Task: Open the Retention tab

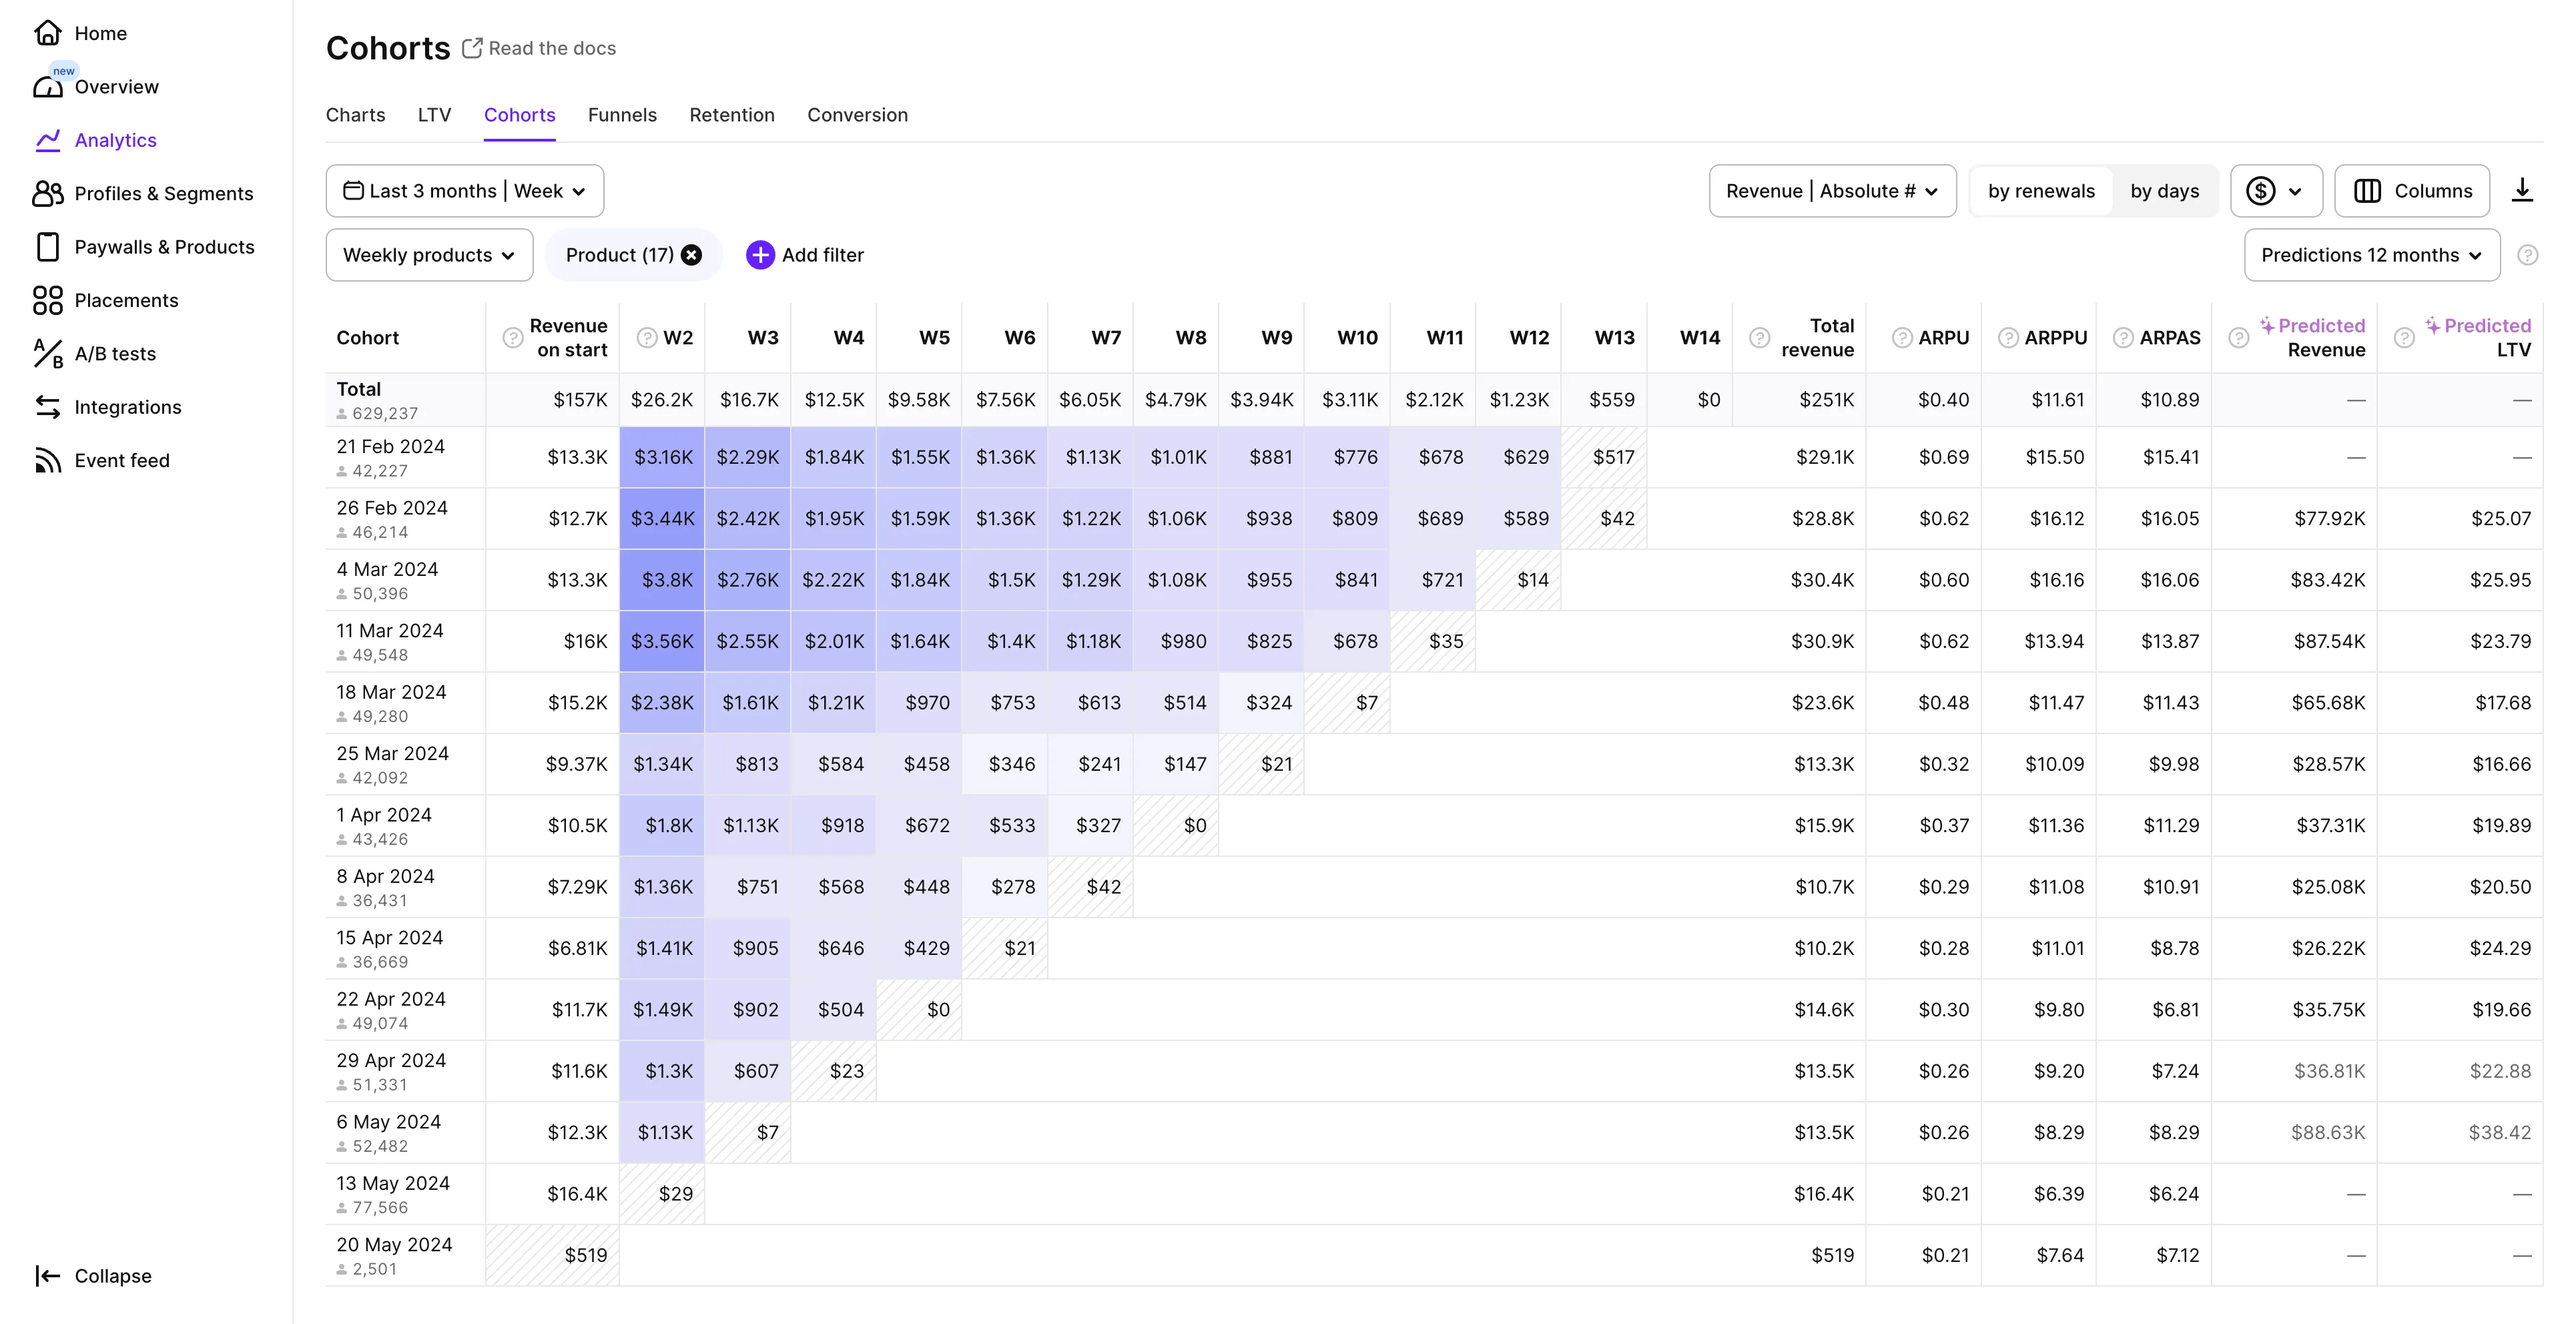Action: pyautogui.click(x=731, y=115)
